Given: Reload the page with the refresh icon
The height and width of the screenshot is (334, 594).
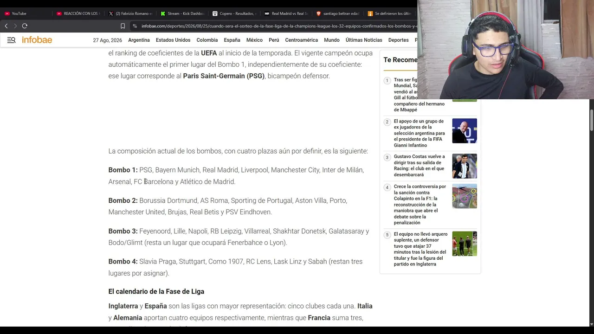Looking at the screenshot, I should click(x=25, y=26).
